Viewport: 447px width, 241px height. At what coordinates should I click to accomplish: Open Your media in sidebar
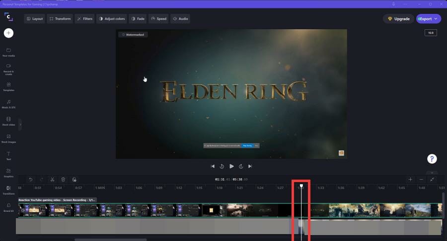pos(8,52)
